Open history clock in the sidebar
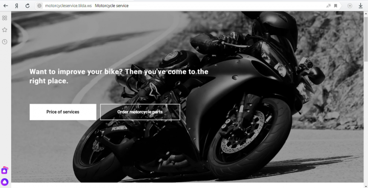The image size is (368, 188). (5, 42)
